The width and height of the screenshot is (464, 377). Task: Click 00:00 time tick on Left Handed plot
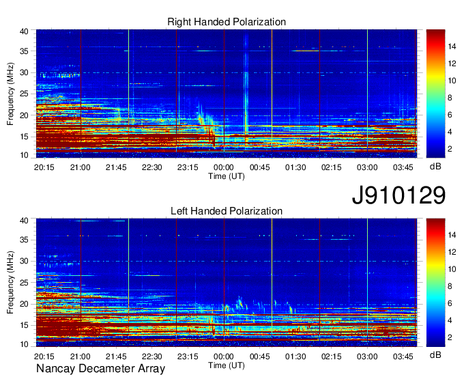point(223,357)
